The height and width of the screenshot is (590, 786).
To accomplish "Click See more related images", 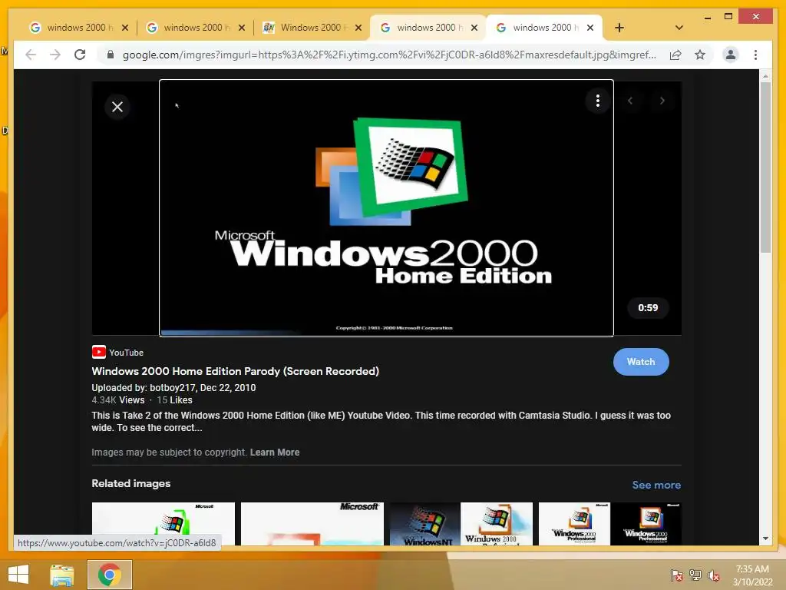I will (x=656, y=486).
